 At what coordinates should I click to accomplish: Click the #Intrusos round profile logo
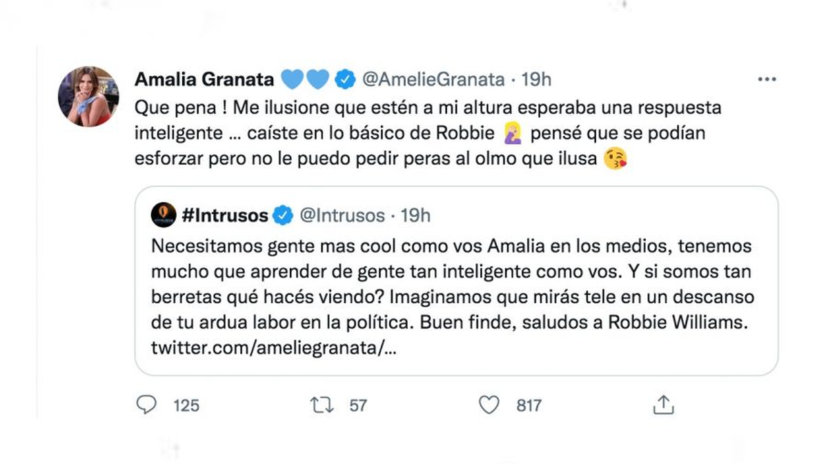[164, 215]
